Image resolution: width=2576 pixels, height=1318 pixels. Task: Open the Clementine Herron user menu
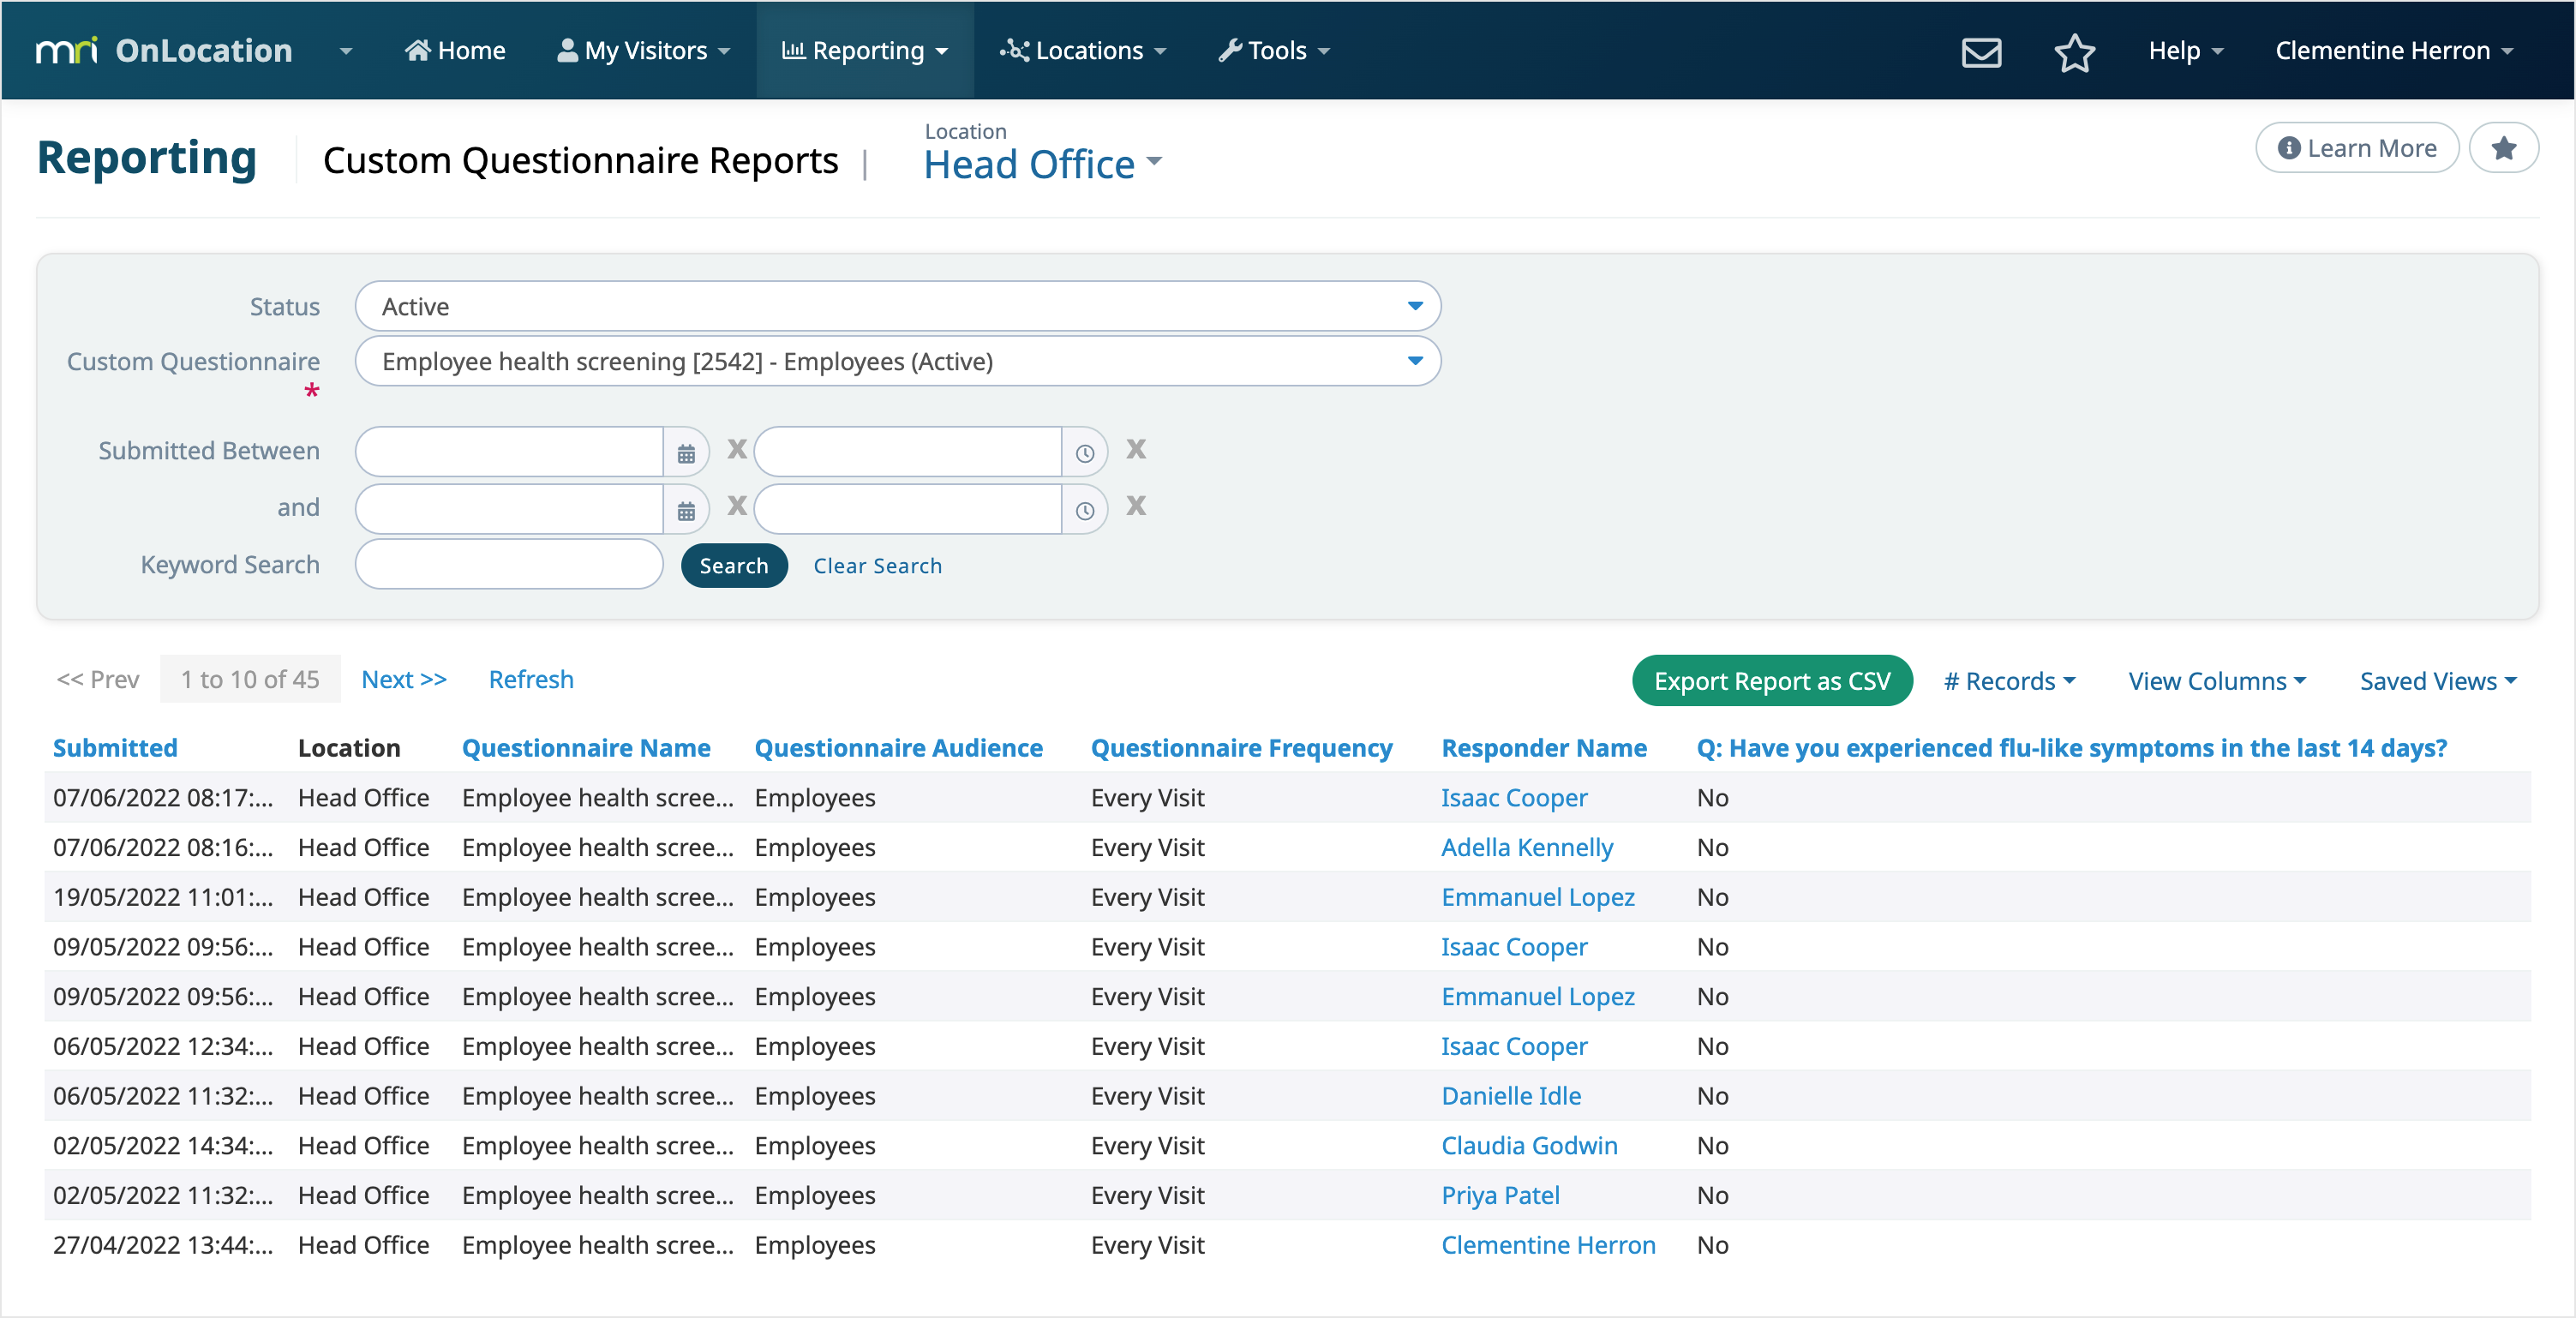(x=2394, y=51)
